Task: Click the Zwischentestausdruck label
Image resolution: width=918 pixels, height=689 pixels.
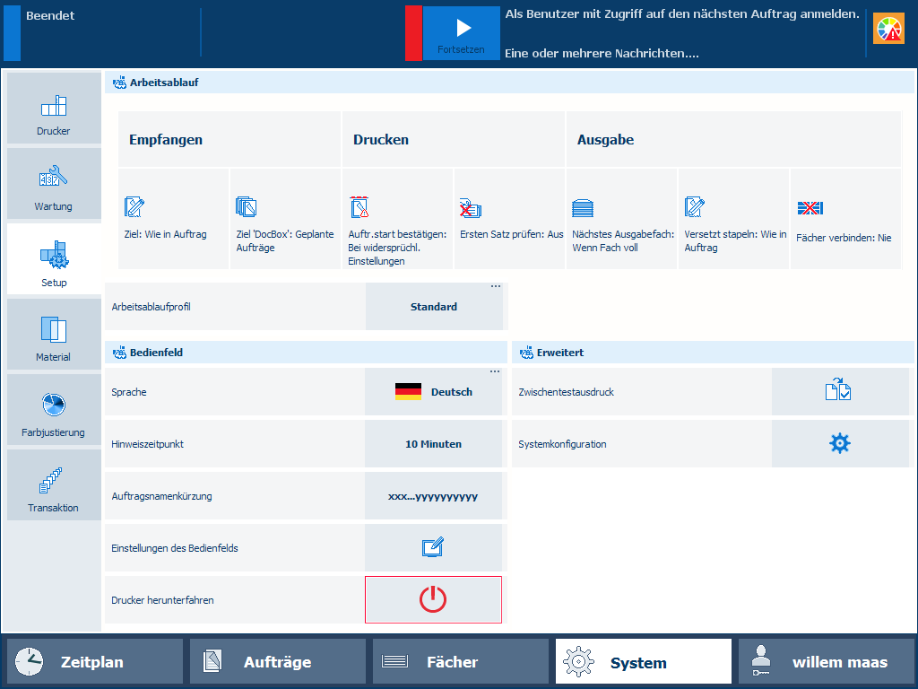Action: 567,392
